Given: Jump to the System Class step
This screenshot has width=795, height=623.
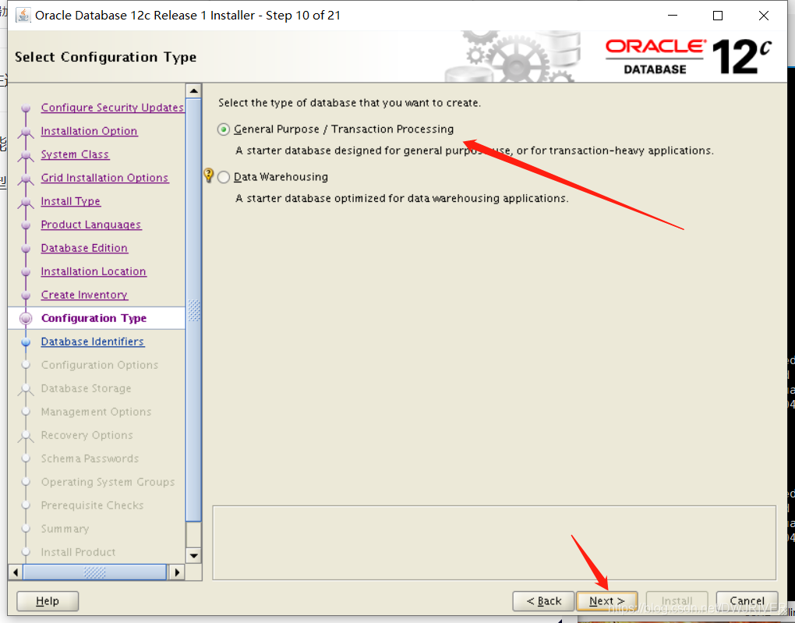Looking at the screenshot, I should coord(75,154).
